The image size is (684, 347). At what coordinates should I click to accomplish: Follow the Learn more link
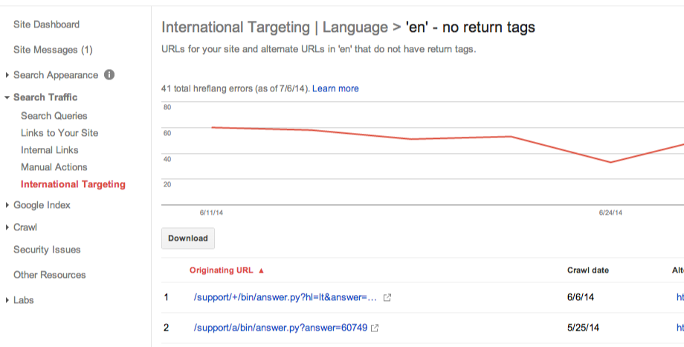click(x=335, y=88)
